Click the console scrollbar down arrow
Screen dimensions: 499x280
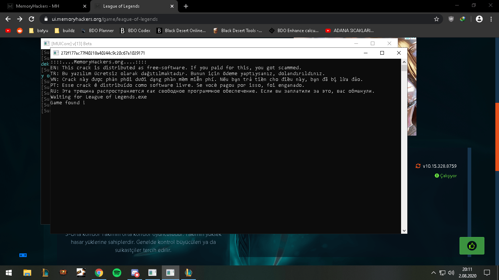[404, 230]
